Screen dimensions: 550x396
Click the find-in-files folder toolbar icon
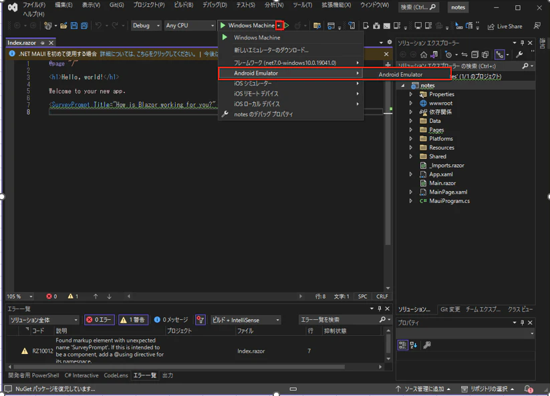(x=317, y=25)
